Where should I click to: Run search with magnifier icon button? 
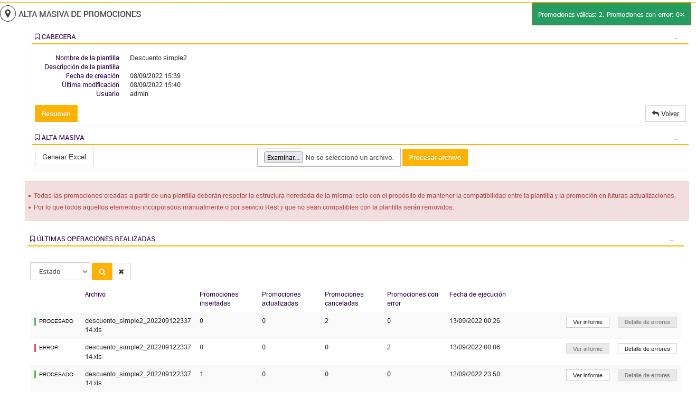(102, 271)
